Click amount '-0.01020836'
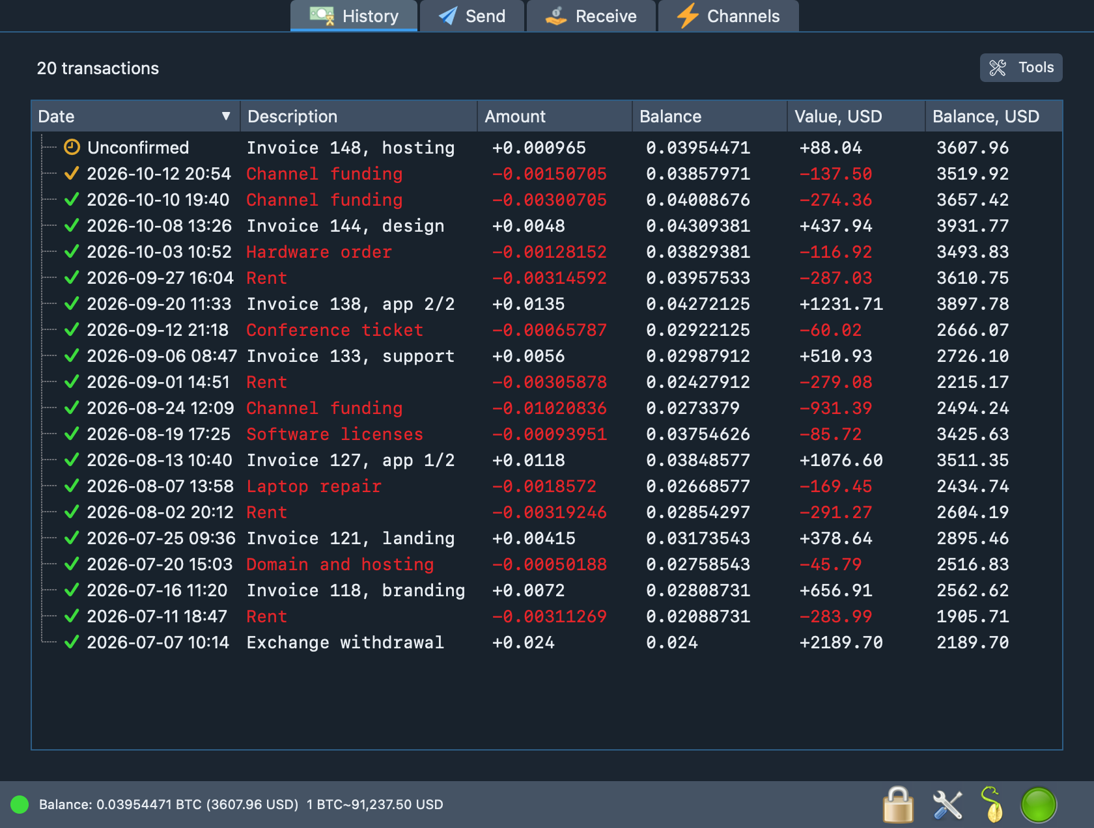Image resolution: width=1094 pixels, height=828 pixels. click(549, 408)
